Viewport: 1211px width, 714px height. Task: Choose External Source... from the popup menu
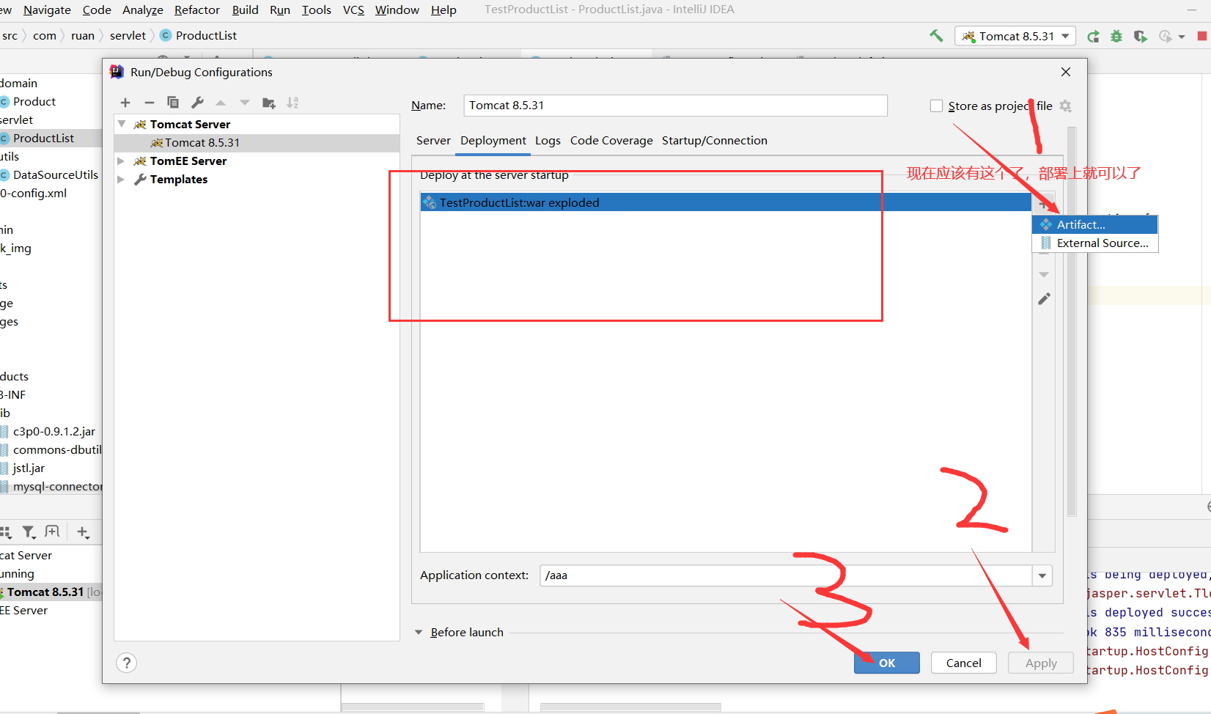pos(1095,243)
